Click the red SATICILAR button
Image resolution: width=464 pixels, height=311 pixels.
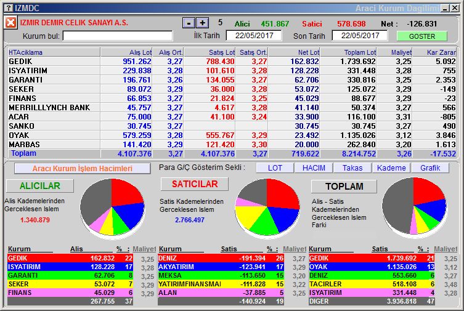[x=194, y=184]
